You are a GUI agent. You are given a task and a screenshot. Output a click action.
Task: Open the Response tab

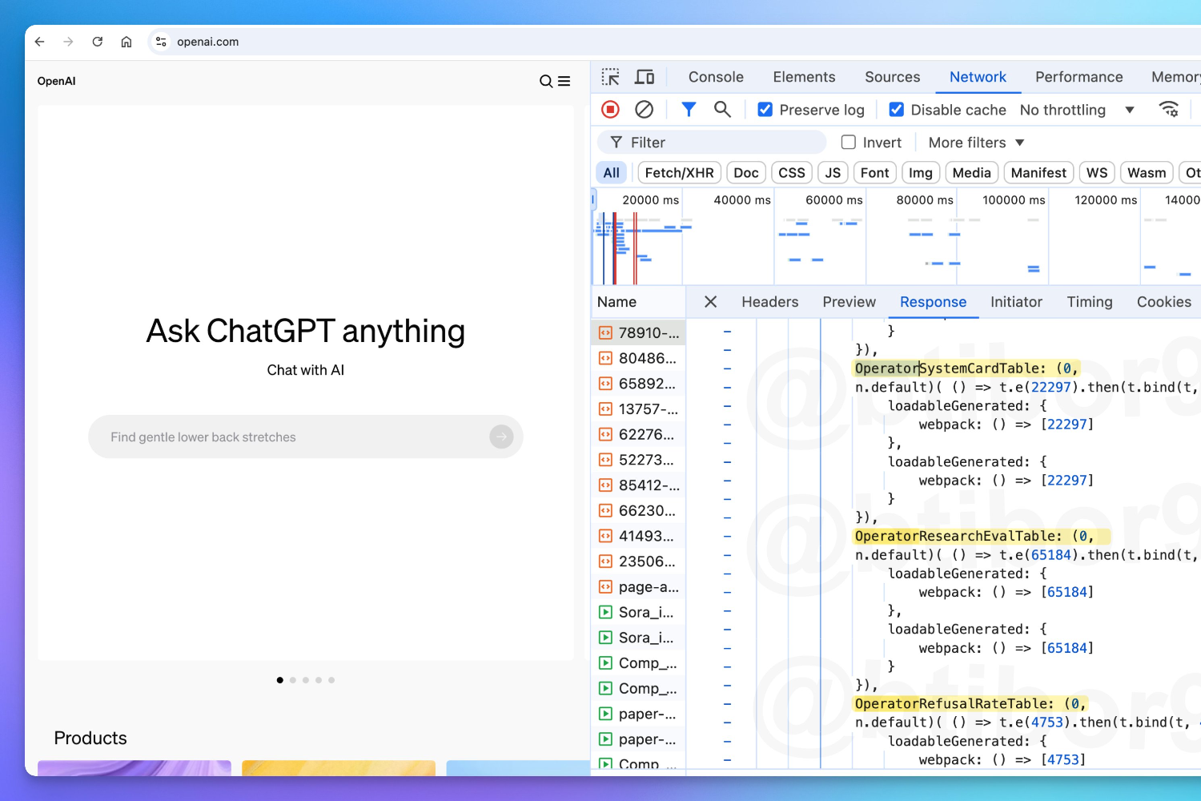tap(933, 302)
